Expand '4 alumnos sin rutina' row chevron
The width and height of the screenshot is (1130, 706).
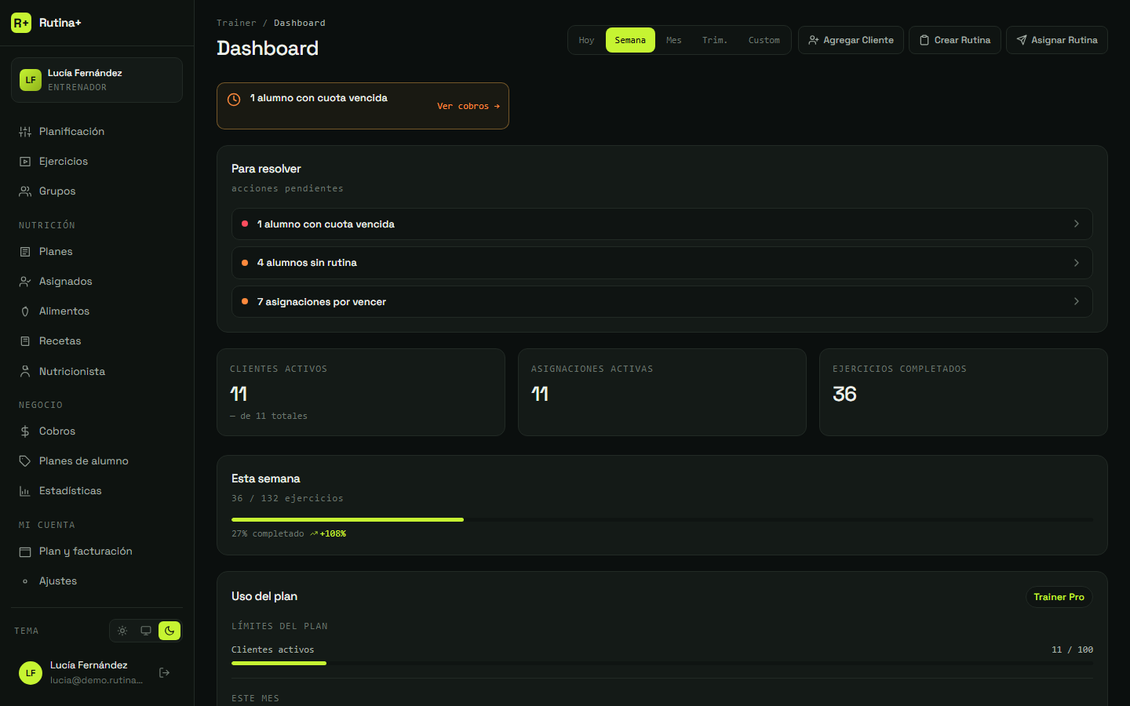(x=1077, y=263)
